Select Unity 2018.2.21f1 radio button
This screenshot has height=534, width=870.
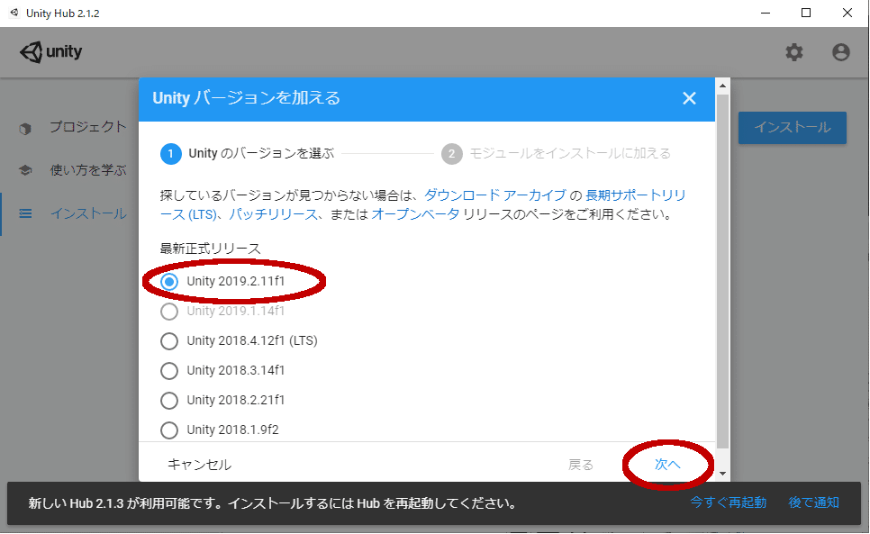[169, 401]
